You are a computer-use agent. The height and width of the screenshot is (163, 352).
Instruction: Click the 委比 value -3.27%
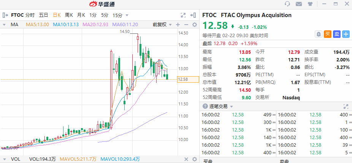click(342, 67)
